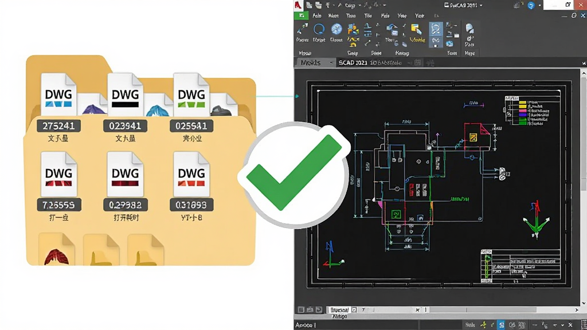
Task: Toggle the blue highlighted status bar button
Action: (502, 325)
